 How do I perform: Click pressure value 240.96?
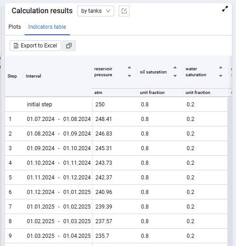coord(104,192)
